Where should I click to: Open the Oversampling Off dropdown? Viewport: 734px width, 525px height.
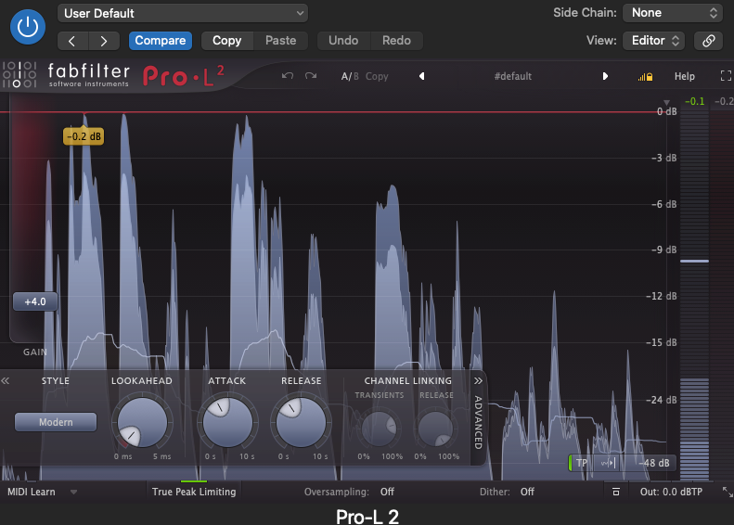point(387,492)
